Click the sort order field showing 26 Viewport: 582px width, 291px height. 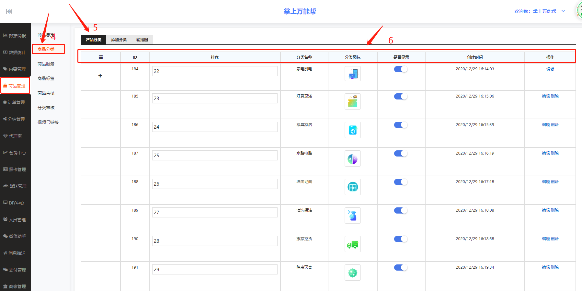[214, 184]
